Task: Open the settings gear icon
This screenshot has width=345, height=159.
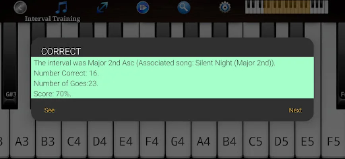Action: [225, 7]
